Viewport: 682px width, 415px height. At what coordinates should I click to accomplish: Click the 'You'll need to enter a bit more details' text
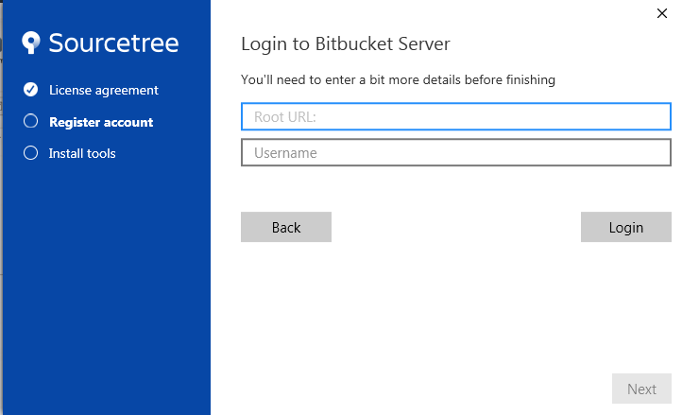[x=398, y=79]
